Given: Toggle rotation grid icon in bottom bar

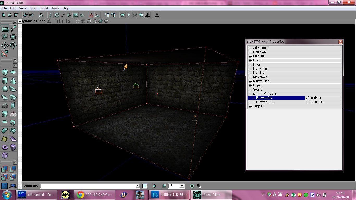Looking at the screenshot, I should [x=192, y=186].
